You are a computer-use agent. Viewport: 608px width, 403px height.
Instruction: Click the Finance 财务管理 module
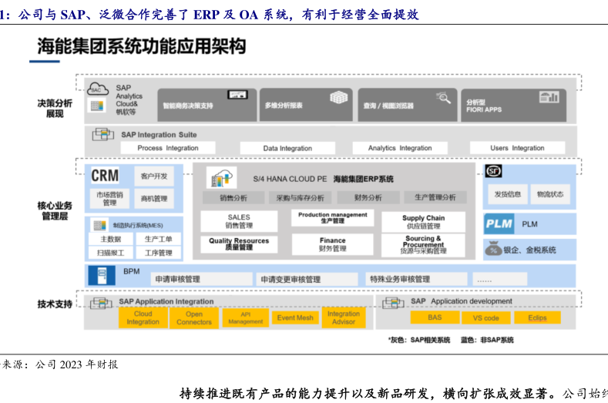[x=333, y=244]
